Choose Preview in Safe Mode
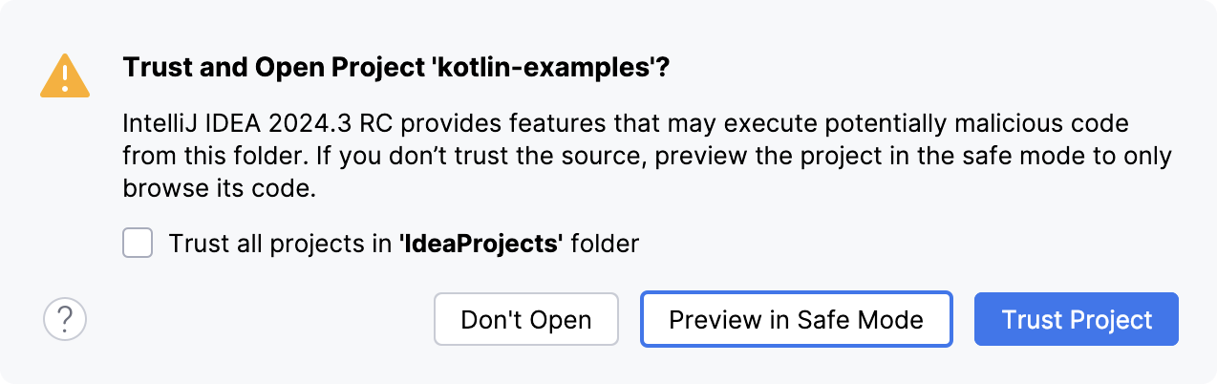This screenshot has height=384, width=1217. [x=796, y=319]
